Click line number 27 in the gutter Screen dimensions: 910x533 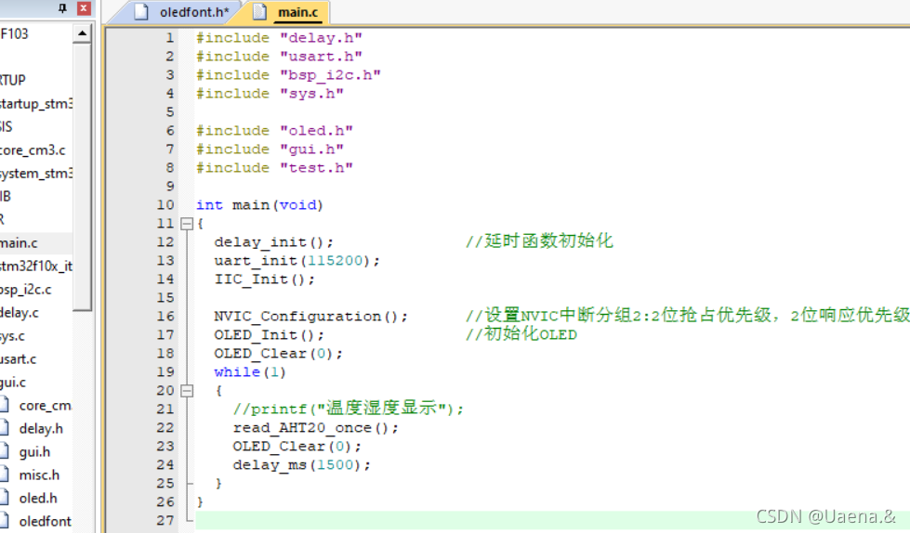pyautogui.click(x=165, y=520)
